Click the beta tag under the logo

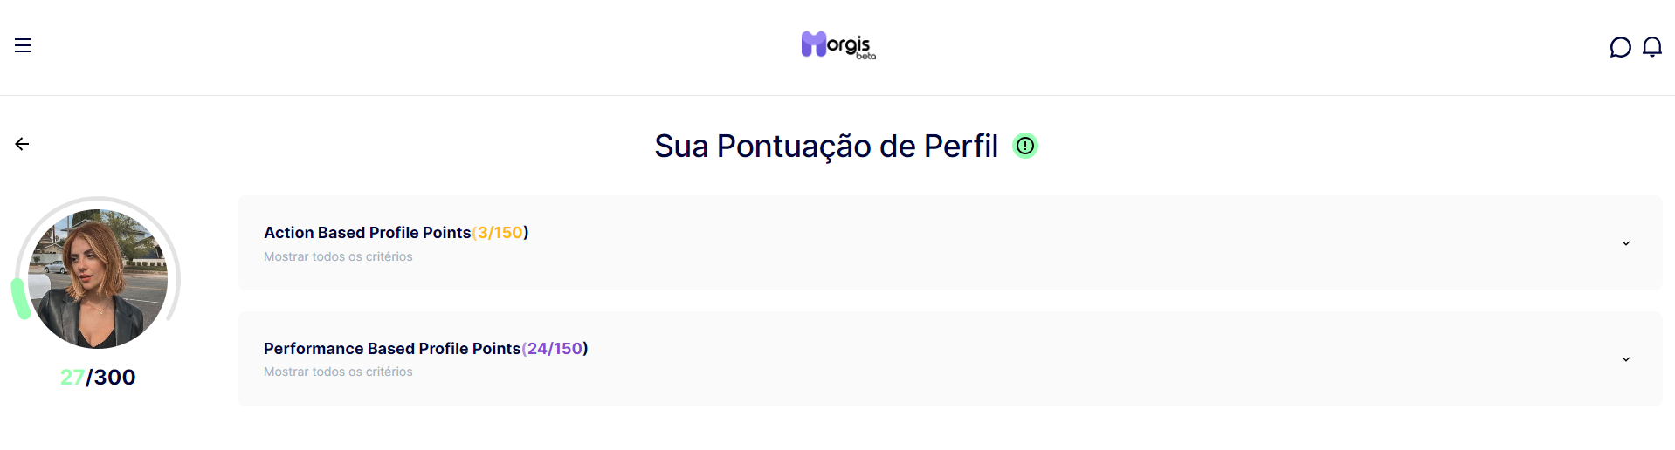tap(865, 56)
